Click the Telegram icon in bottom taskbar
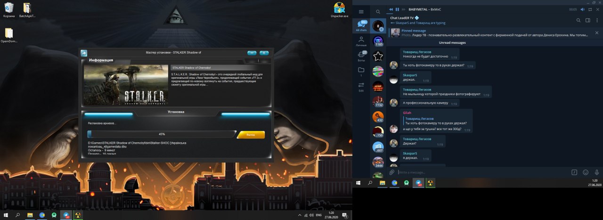This screenshot has width=603, height=220. pyautogui.click(x=66, y=215)
